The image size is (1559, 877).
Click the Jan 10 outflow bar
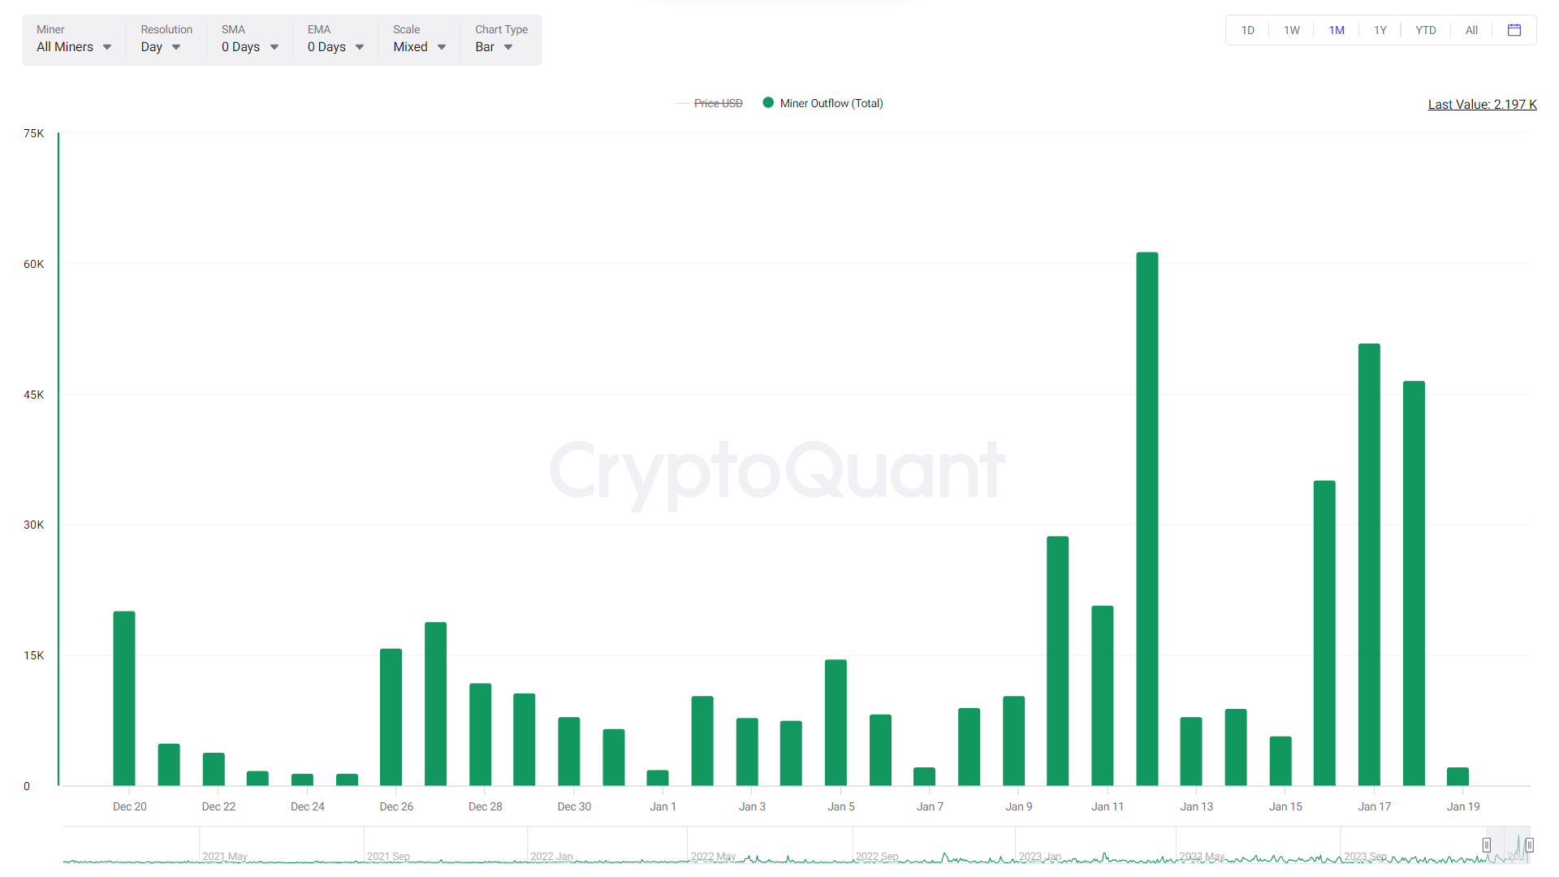[1058, 661]
